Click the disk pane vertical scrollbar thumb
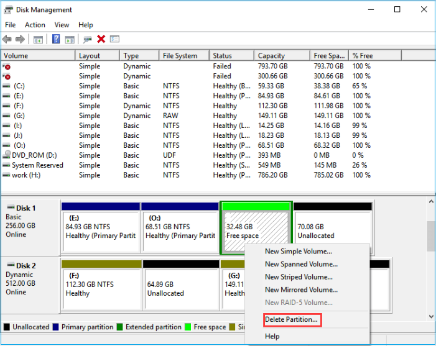 click(x=430, y=236)
